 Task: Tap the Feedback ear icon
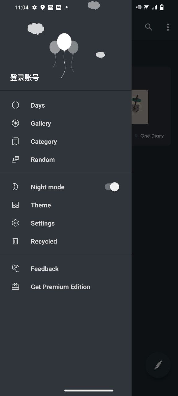15,268
